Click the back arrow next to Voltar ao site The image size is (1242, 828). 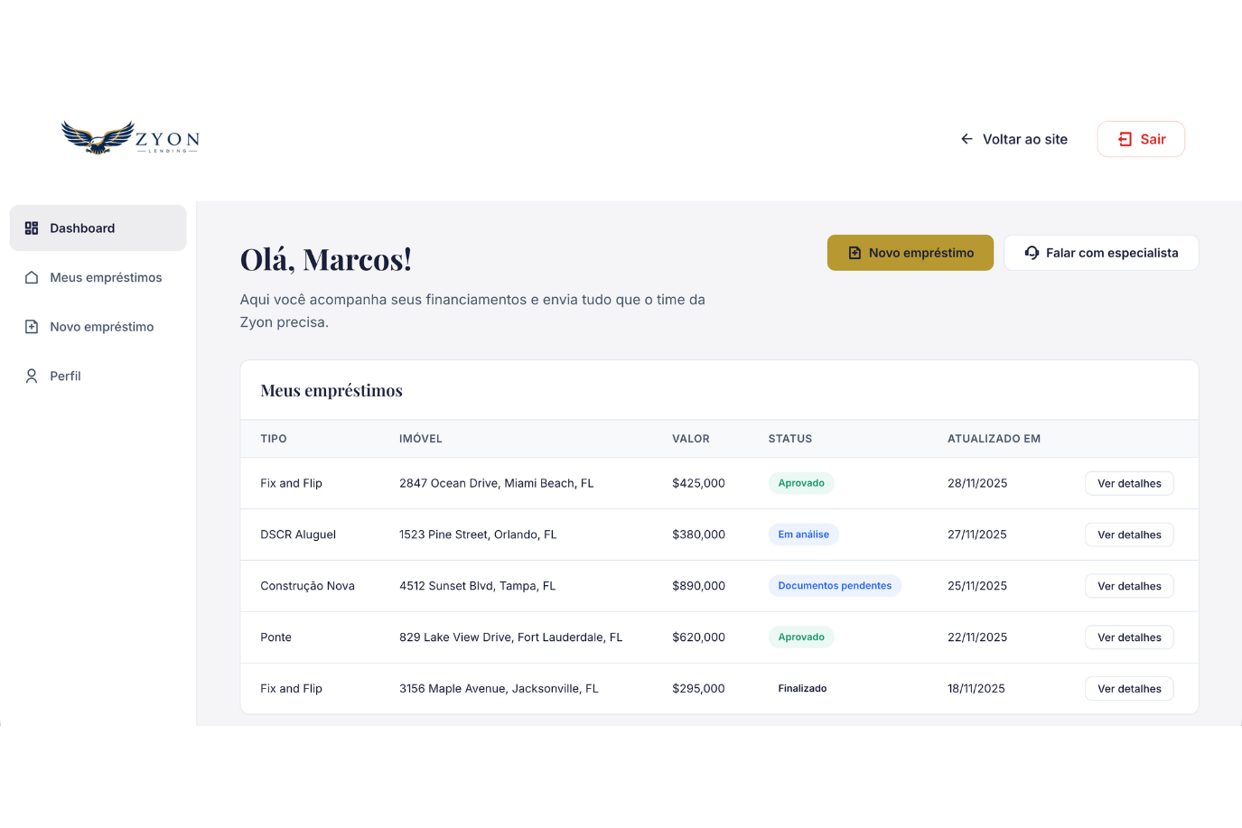coord(966,138)
